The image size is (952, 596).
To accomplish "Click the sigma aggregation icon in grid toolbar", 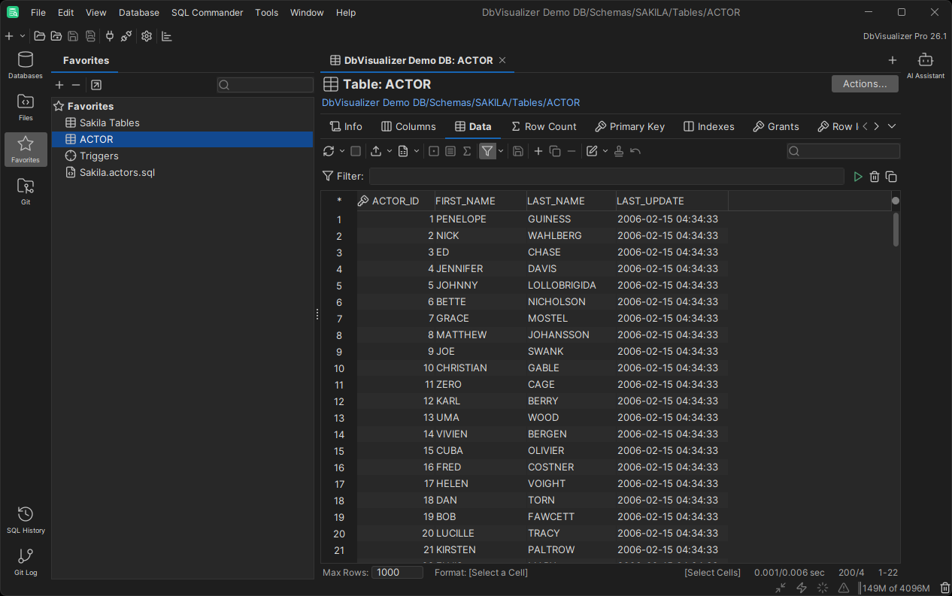I will (x=467, y=151).
